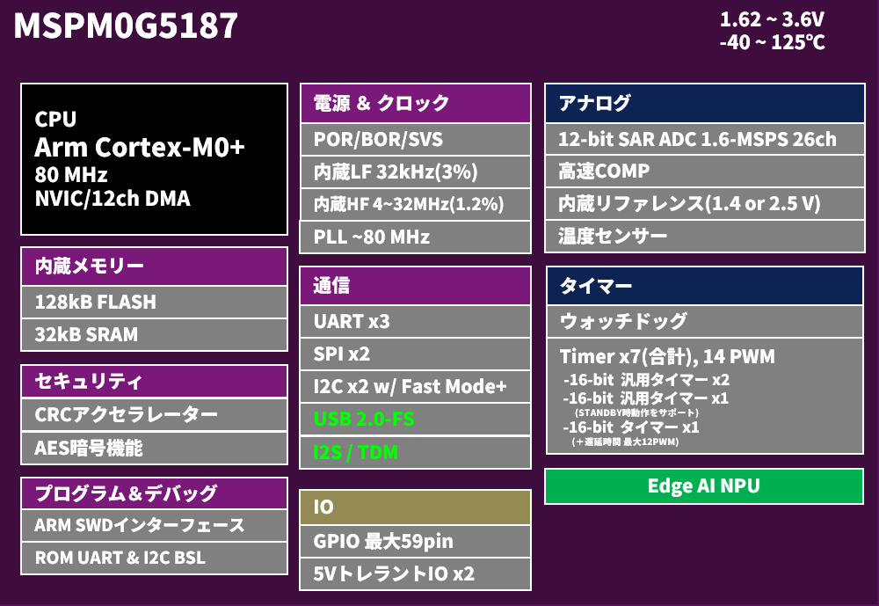The image size is (879, 606).
Task: Select the green I2S / TDM row
Action: [x=416, y=452]
